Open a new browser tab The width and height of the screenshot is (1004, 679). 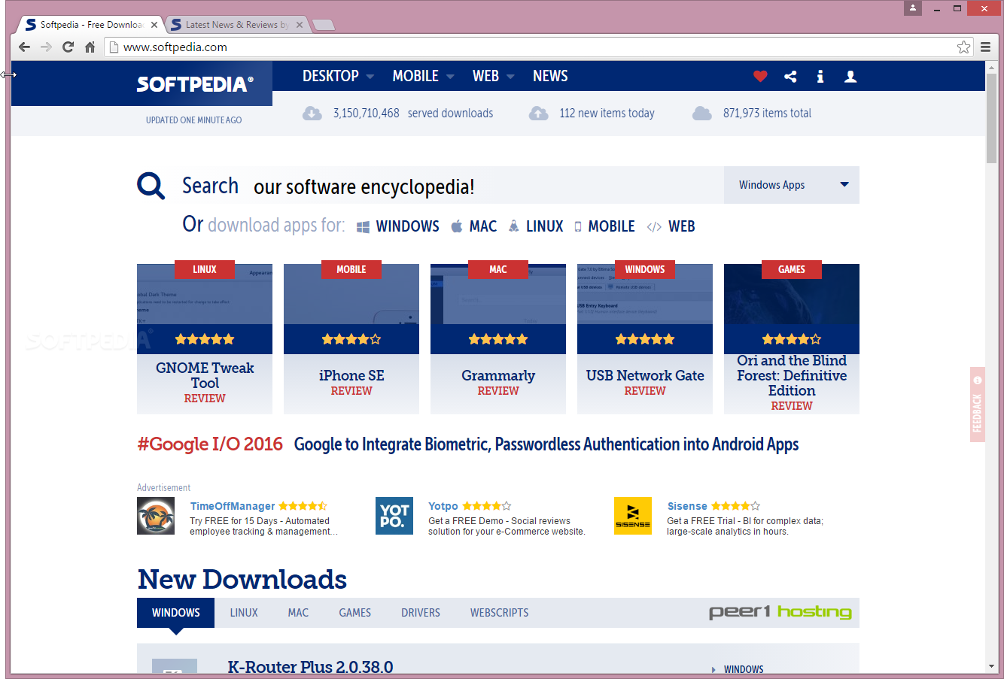(x=324, y=25)
